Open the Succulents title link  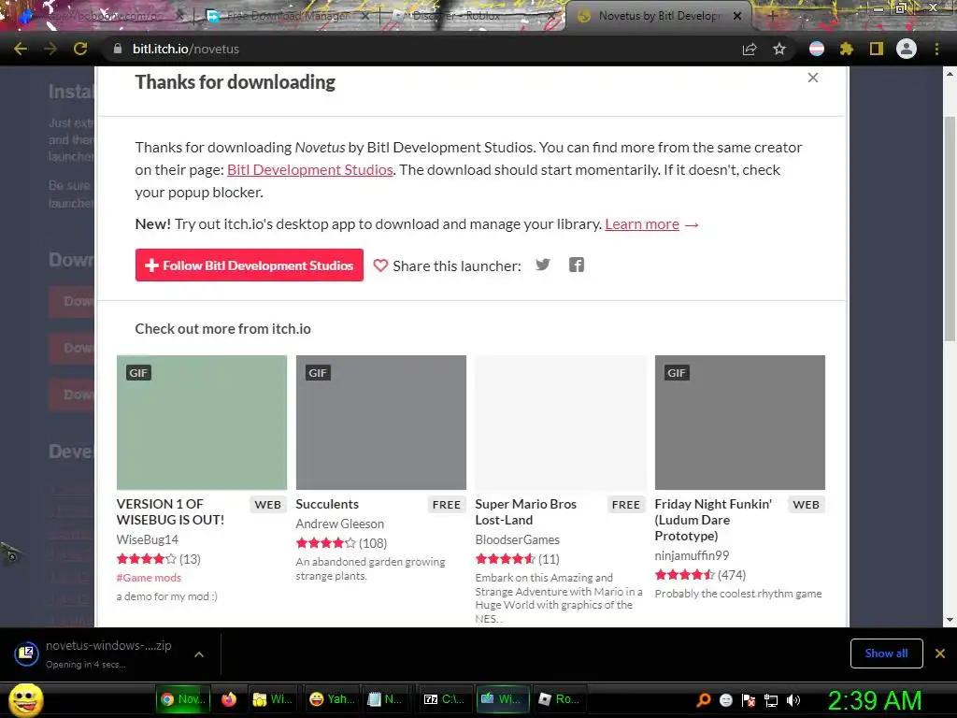pyautogui.click(x=327, y=504)
